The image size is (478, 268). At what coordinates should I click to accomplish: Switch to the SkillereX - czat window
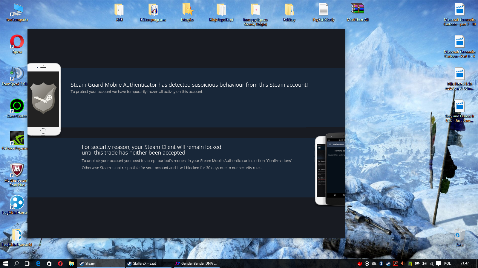point(148,264)
